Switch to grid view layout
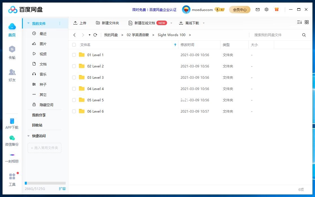The height and width of the screenshot is (197, 315). coord(307,22)
